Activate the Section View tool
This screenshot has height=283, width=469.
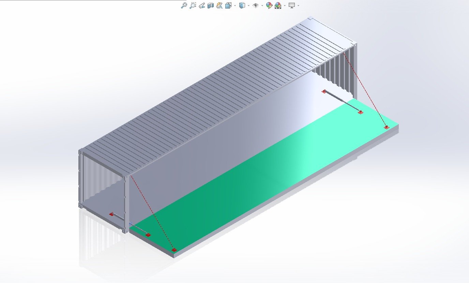(211, 5)
